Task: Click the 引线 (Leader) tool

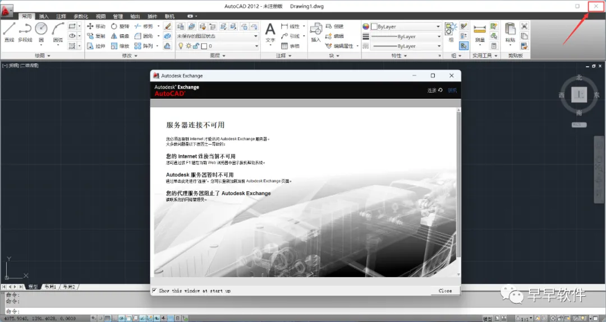Action: click(291, 36)
